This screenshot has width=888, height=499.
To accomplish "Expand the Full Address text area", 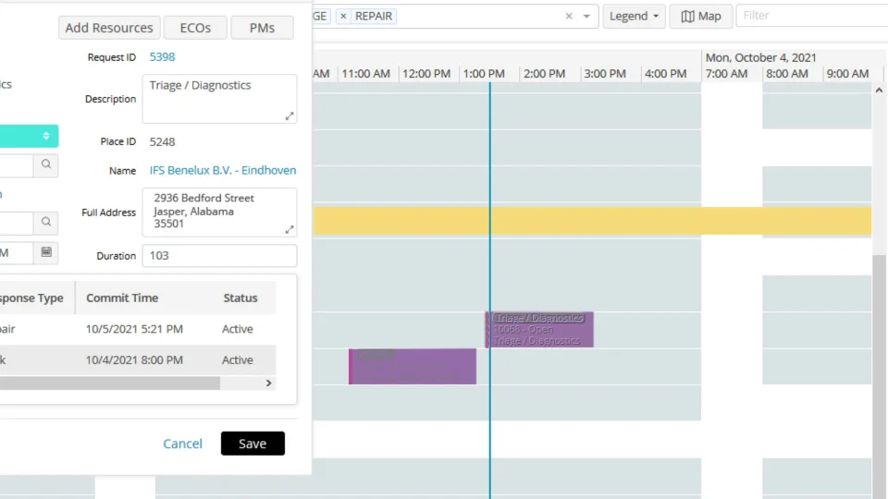I will point(290,229).
